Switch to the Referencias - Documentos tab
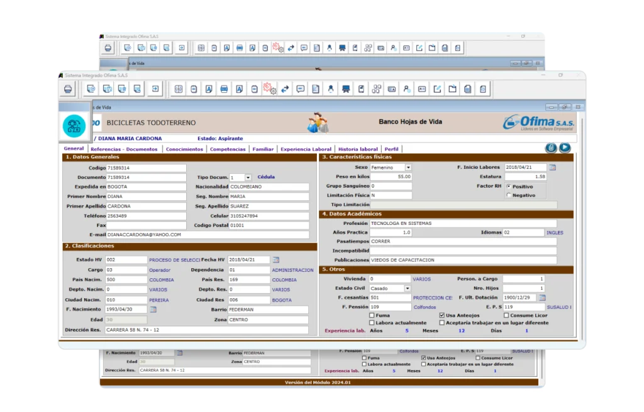644x412 pixels. (x=124, y=149)
